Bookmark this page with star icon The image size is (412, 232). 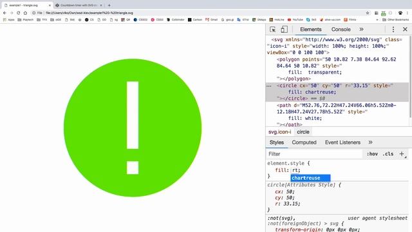point(368,13)
